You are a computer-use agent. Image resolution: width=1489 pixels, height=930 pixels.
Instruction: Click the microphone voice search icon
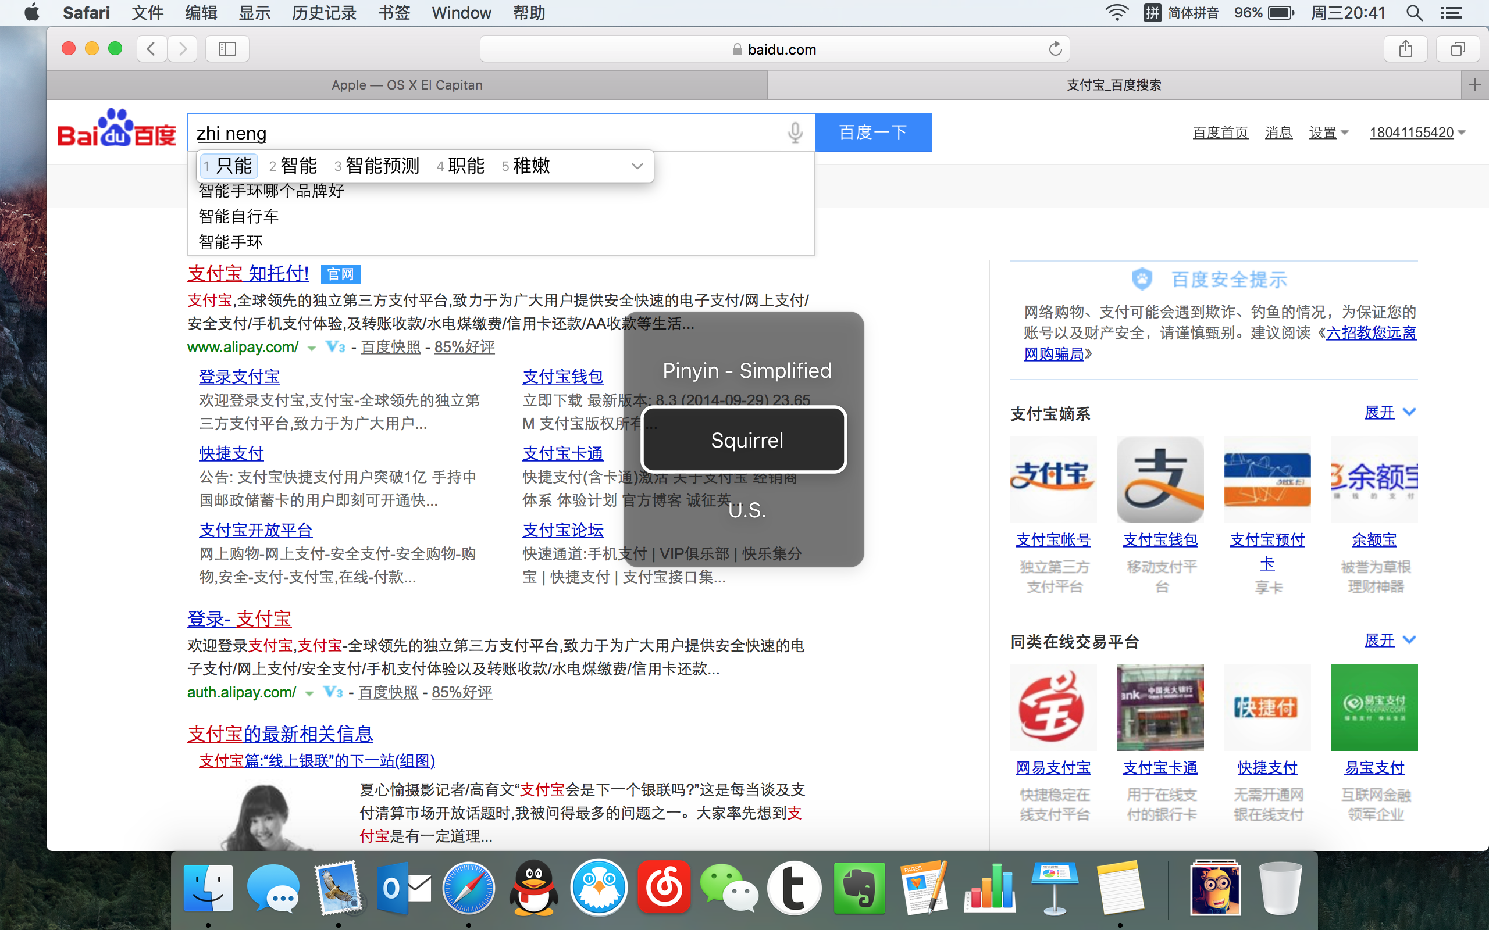[x=795, y=133]
